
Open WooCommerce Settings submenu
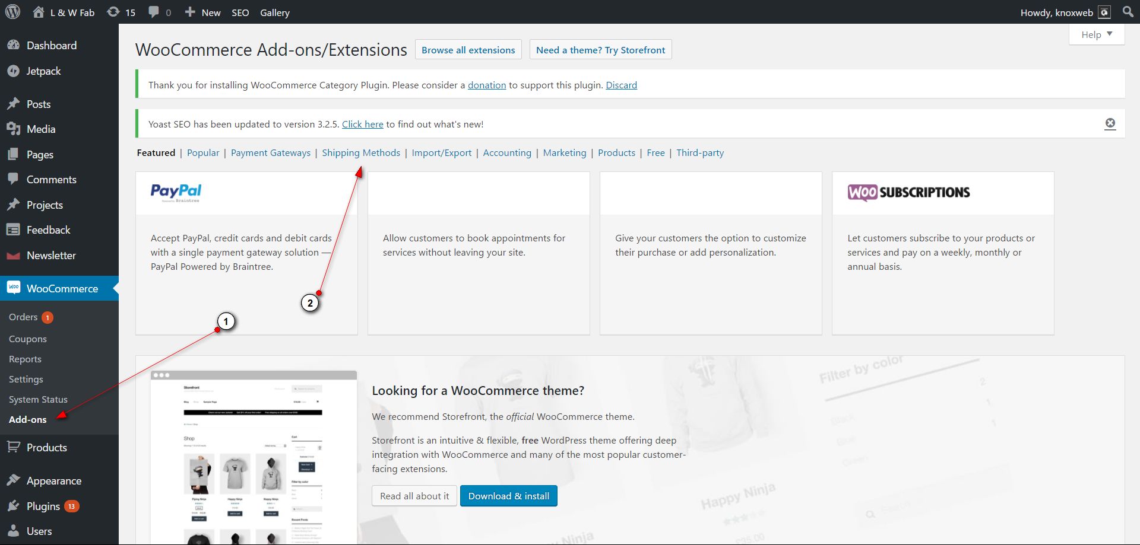click(26, 379)
